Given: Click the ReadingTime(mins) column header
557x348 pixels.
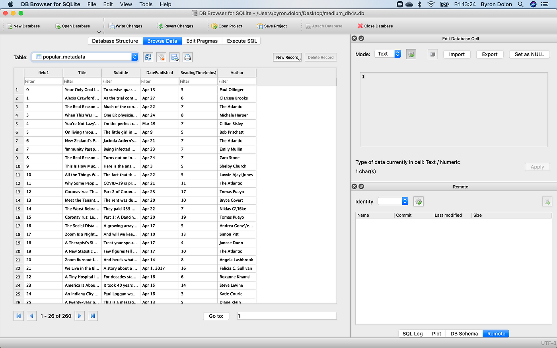Looking at the screenshot, I should click(x=199, y=72).
